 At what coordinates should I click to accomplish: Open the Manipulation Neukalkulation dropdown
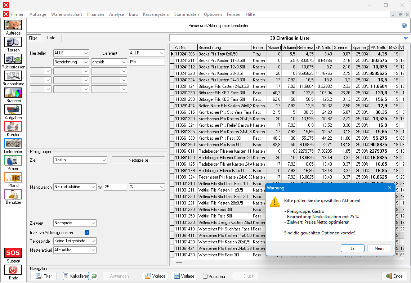tap(75, 187)
